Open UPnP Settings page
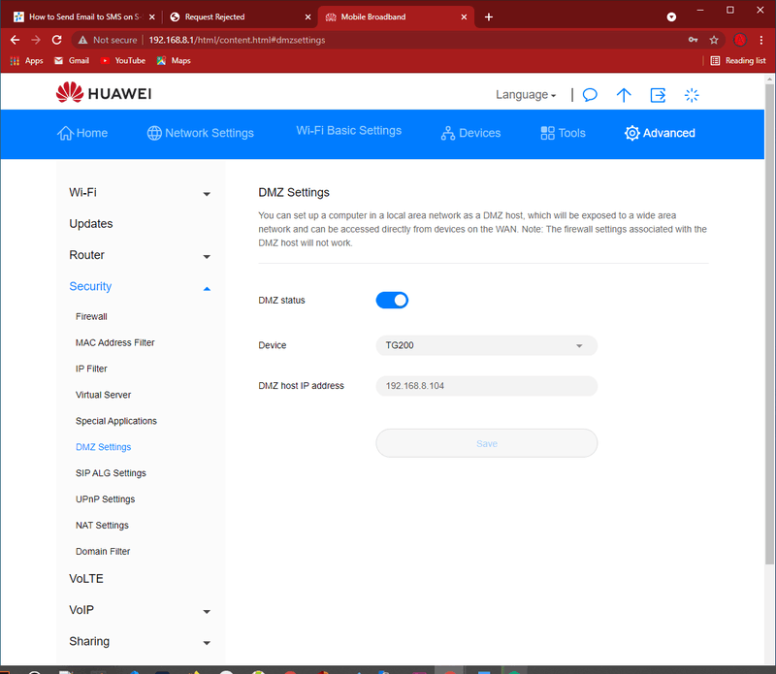 pyautogui.click(x=105, y=499)
